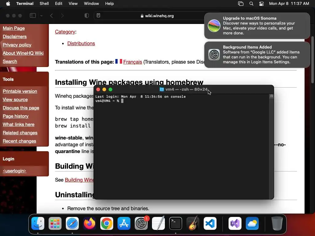Open Trash from the Dock

(277, 223)
